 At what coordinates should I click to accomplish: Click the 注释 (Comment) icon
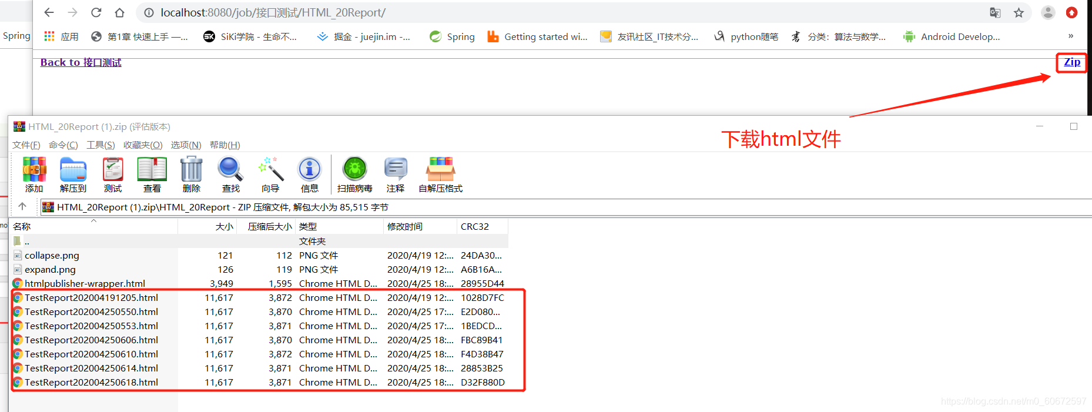tap(396, 175)
